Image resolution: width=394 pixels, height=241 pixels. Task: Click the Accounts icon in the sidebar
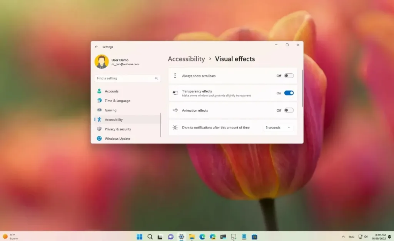[x=99, y=91]
